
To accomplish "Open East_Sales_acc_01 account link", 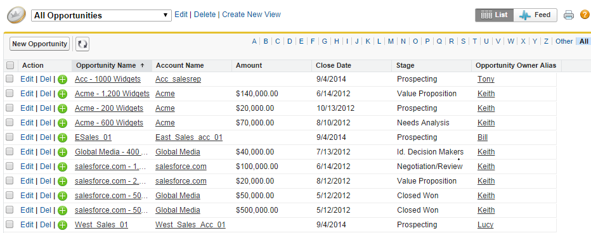I will (189, 137).
